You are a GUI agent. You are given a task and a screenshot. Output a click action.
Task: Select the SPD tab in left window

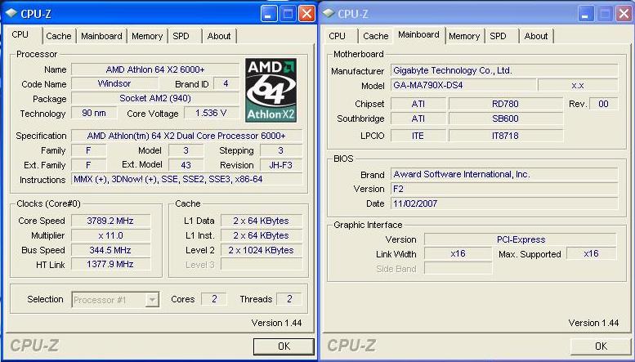point(181,36)
